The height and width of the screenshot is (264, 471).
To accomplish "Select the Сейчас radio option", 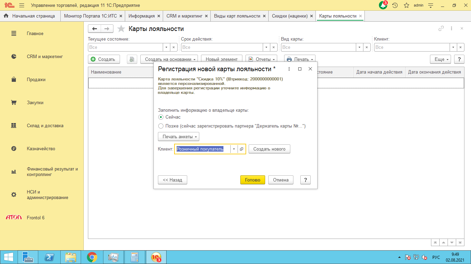I will click(x=161, y=117).
